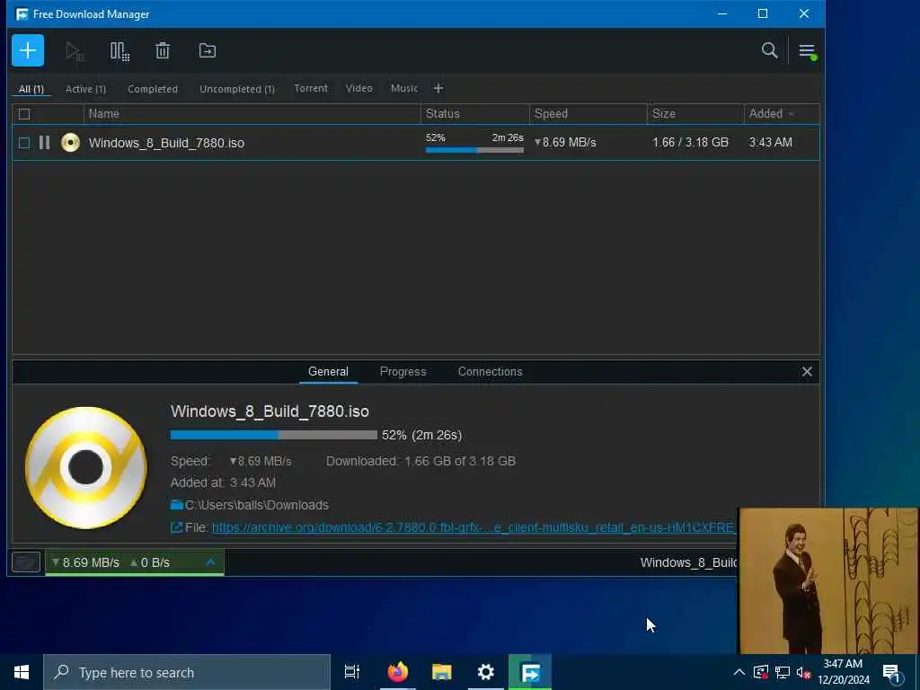The height and width of the screenshot is (690, 920).
Task: Open File Explorer from the taskbar
Action: click(x=442, y=672)
